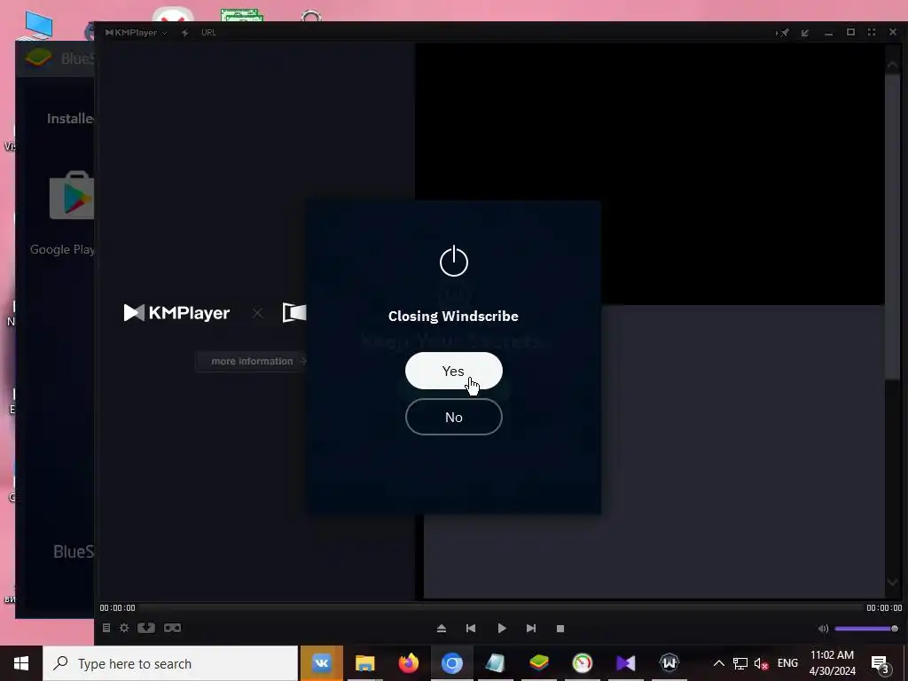Image resolution: width=908 pixels, height=681 pixels.
Task: Open the Windows notification center
Action: coord(881,664)
